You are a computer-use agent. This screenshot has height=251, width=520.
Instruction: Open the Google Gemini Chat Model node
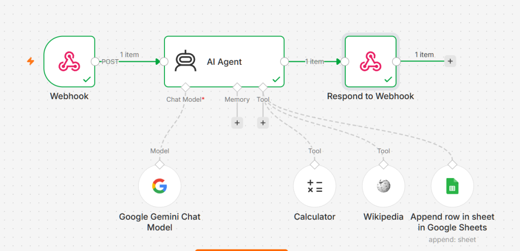[x=159, y=186]
